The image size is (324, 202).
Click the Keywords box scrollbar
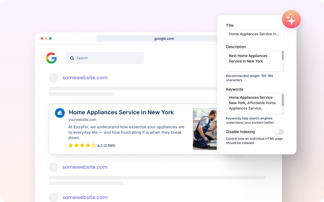click(x=283, y=100)
